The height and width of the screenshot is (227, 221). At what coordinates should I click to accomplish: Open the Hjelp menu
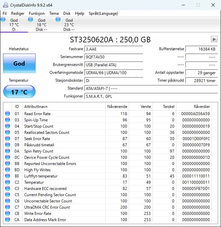pyautogui.click(x=80, y=13)
